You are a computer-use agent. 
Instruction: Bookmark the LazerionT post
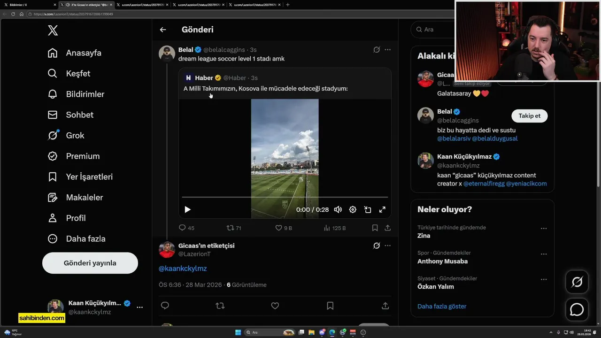pos(330,306)
